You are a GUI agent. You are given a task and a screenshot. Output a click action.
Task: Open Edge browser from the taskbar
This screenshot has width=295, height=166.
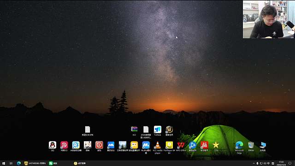pyautogui.click(x=19, y=163)
